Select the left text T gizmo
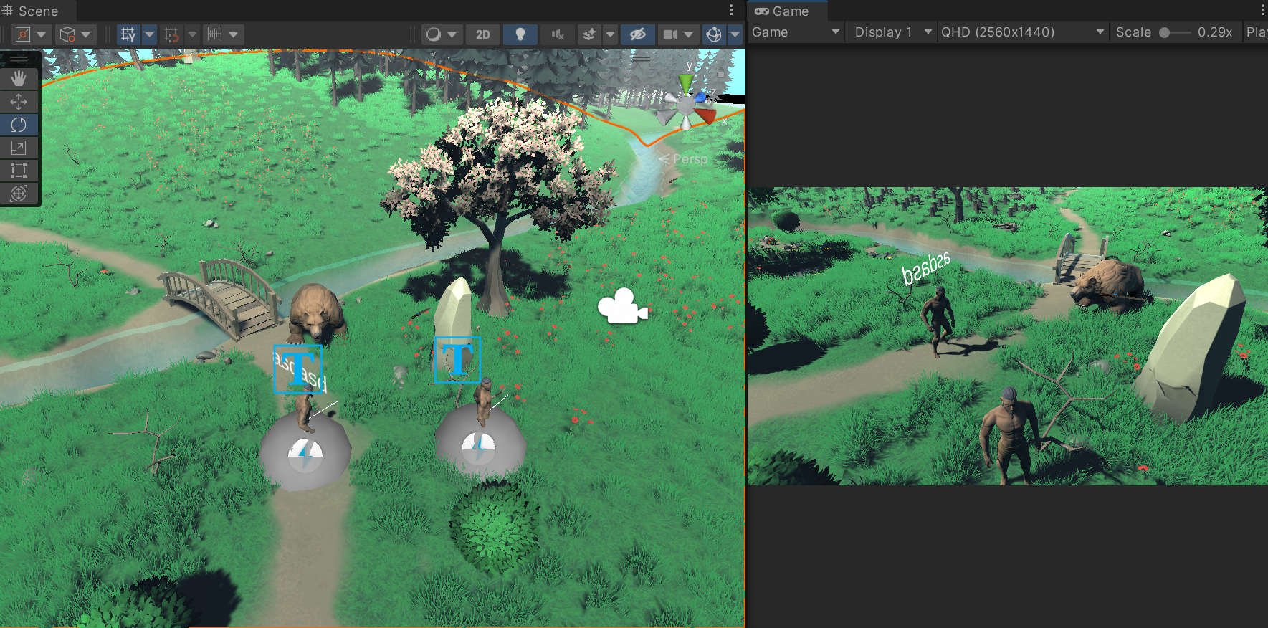The image size is (1268, 628). 297,369
